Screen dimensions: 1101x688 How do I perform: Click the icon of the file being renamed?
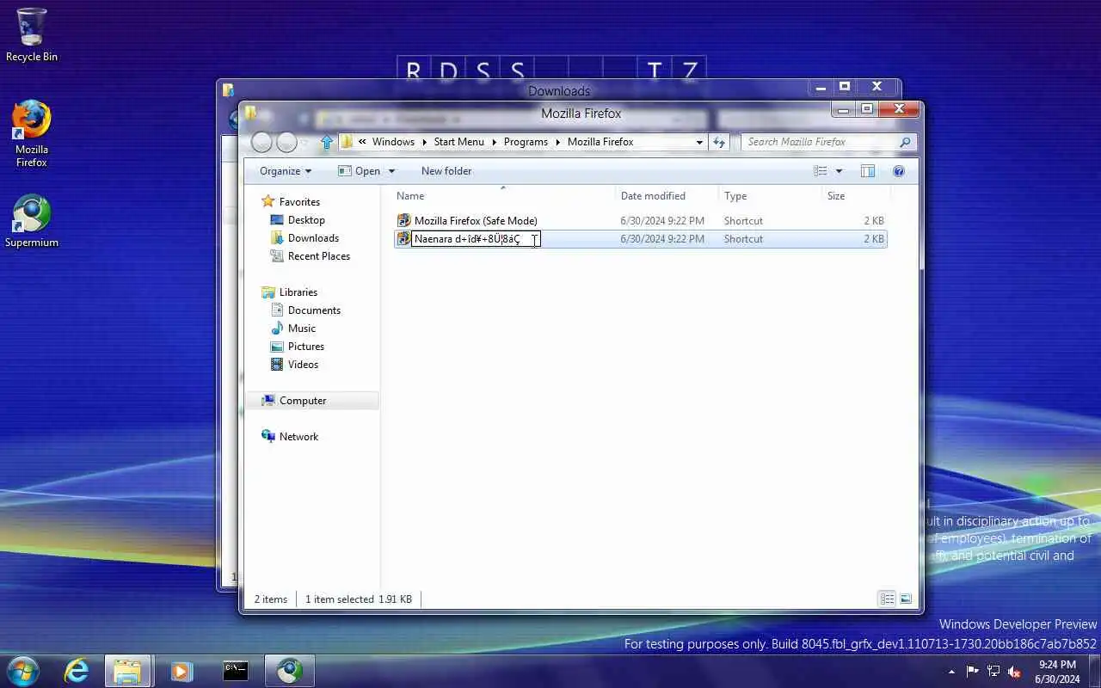(x=403, y=239)
